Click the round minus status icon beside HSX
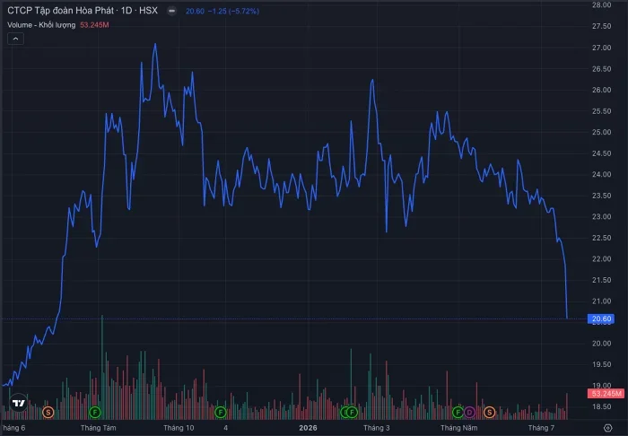The width and height of the screenshot is (628, 436). [x=172, y=11]
